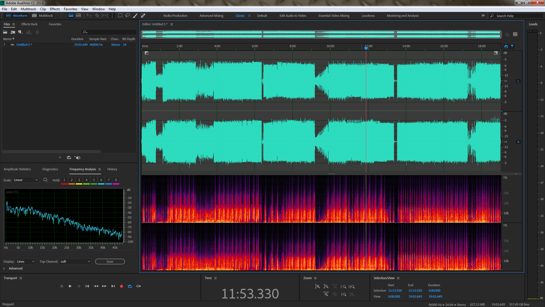The image size is (545, 307).
Task: Switch to the Amplitude Statistics tab
Action: point(17,169)
